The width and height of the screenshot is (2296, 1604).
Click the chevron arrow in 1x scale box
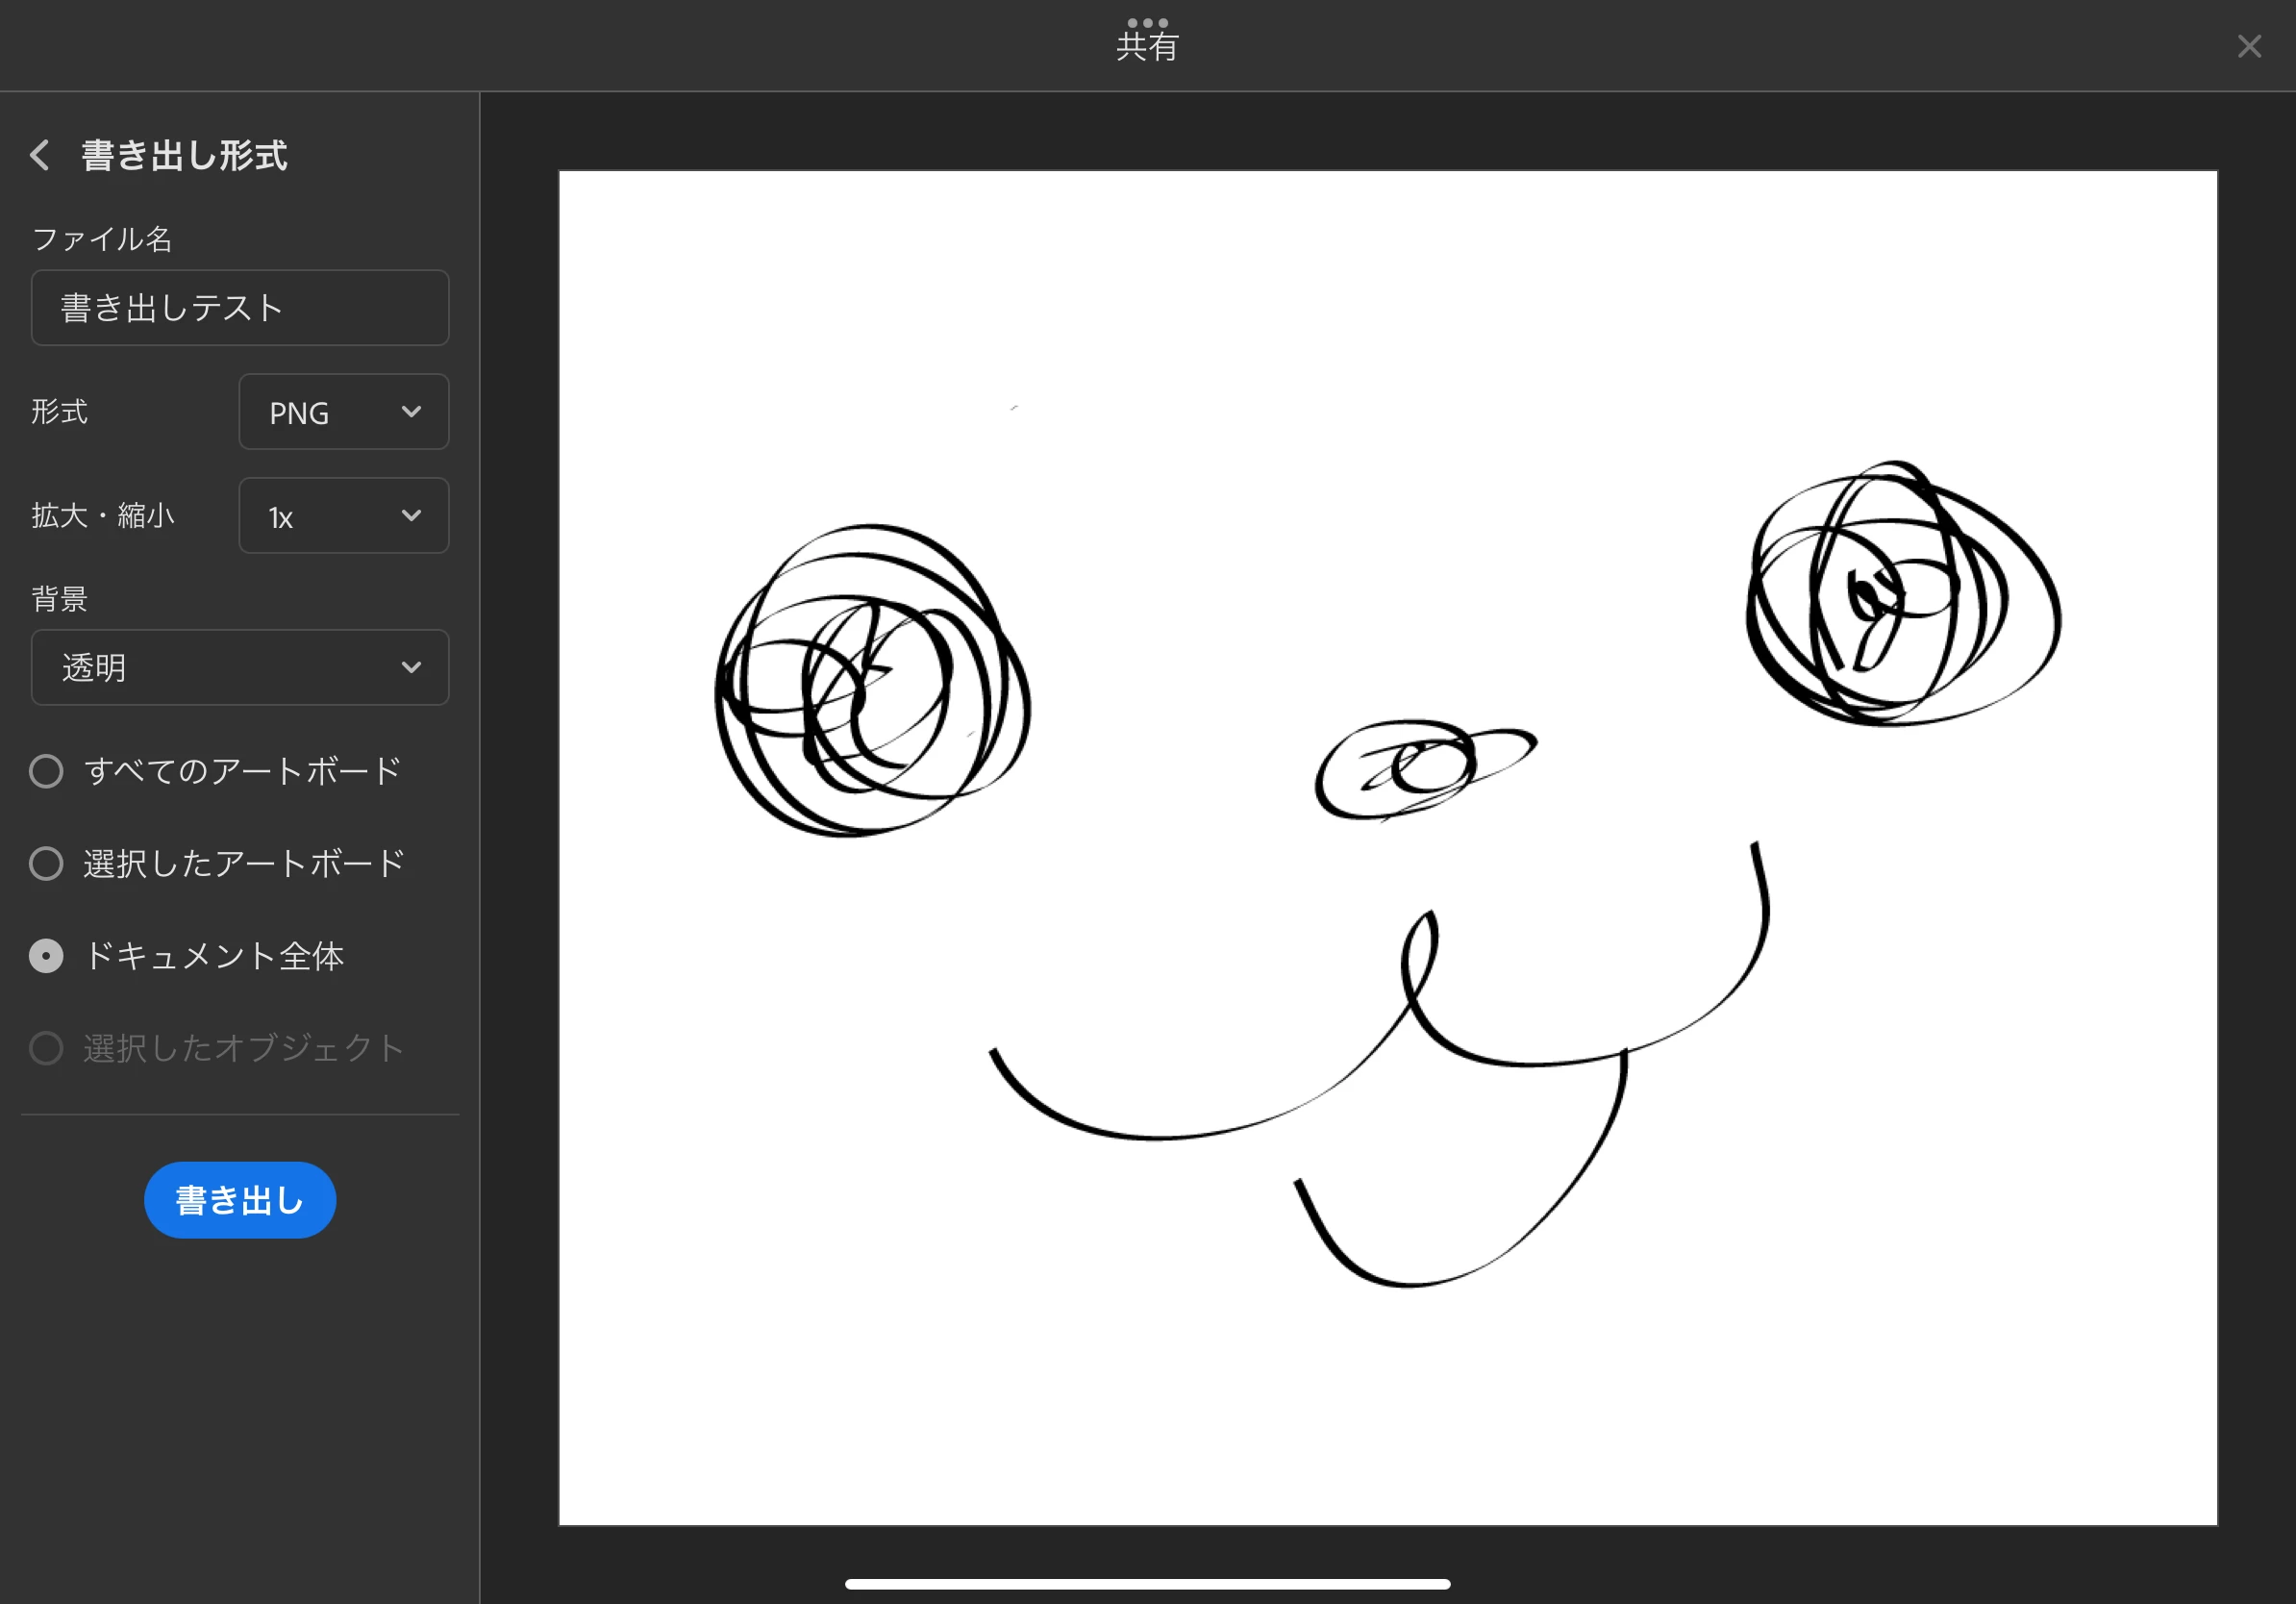point(411,516)
